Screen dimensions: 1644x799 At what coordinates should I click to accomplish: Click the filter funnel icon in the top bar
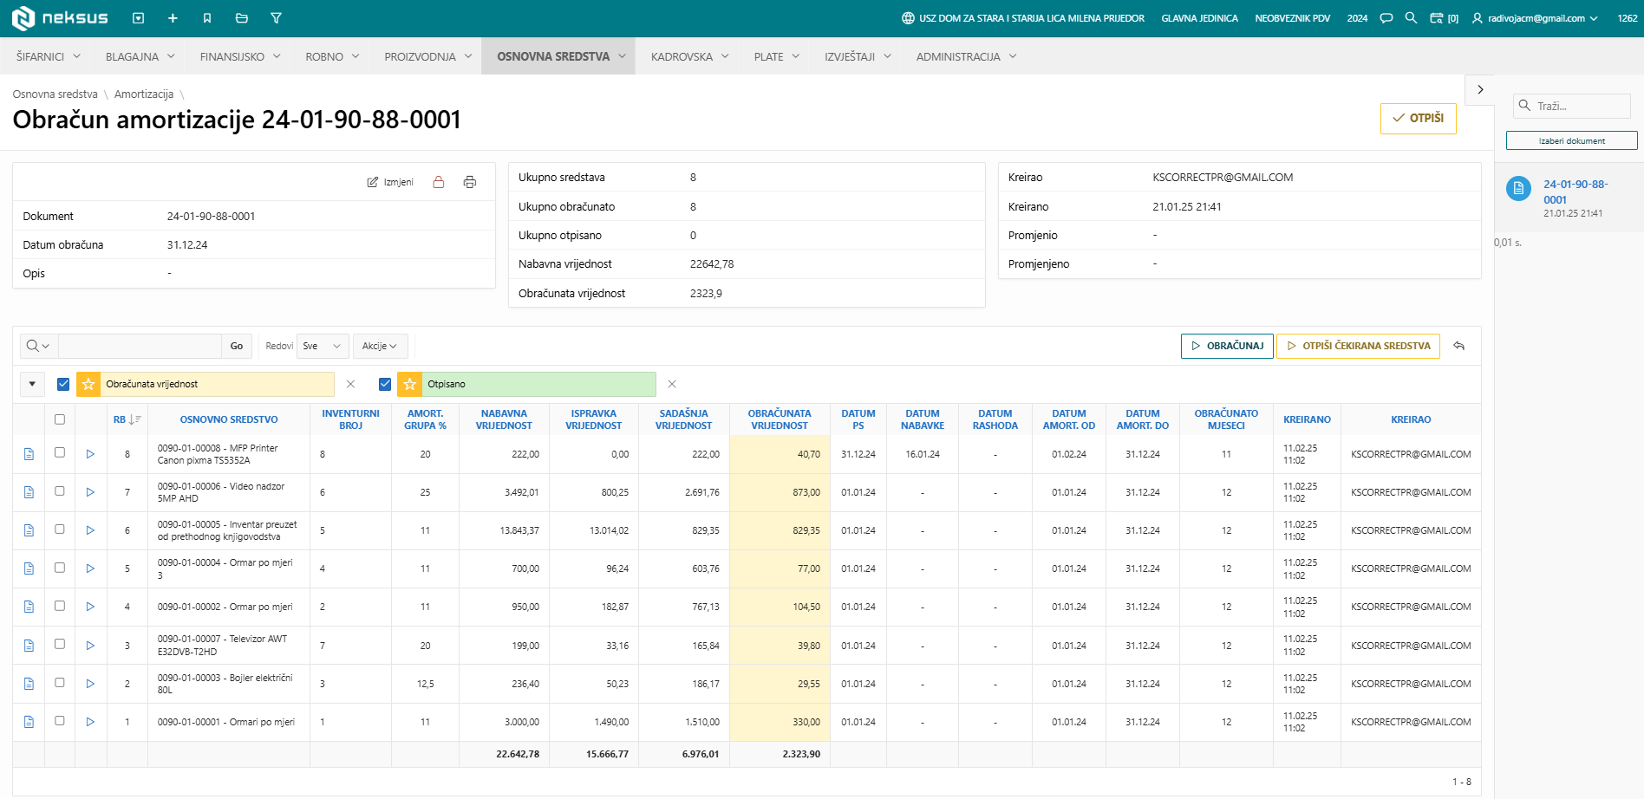[276, 18]
